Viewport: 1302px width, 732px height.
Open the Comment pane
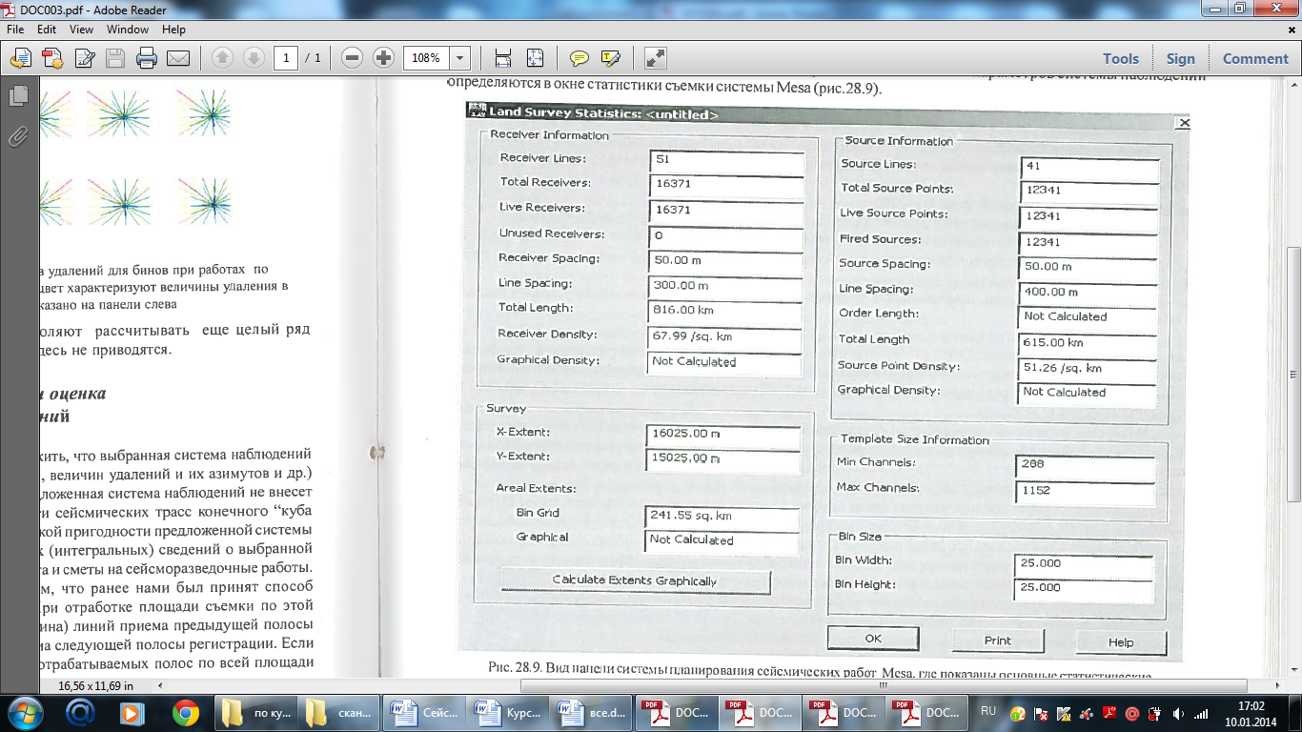pos(1255,58)
